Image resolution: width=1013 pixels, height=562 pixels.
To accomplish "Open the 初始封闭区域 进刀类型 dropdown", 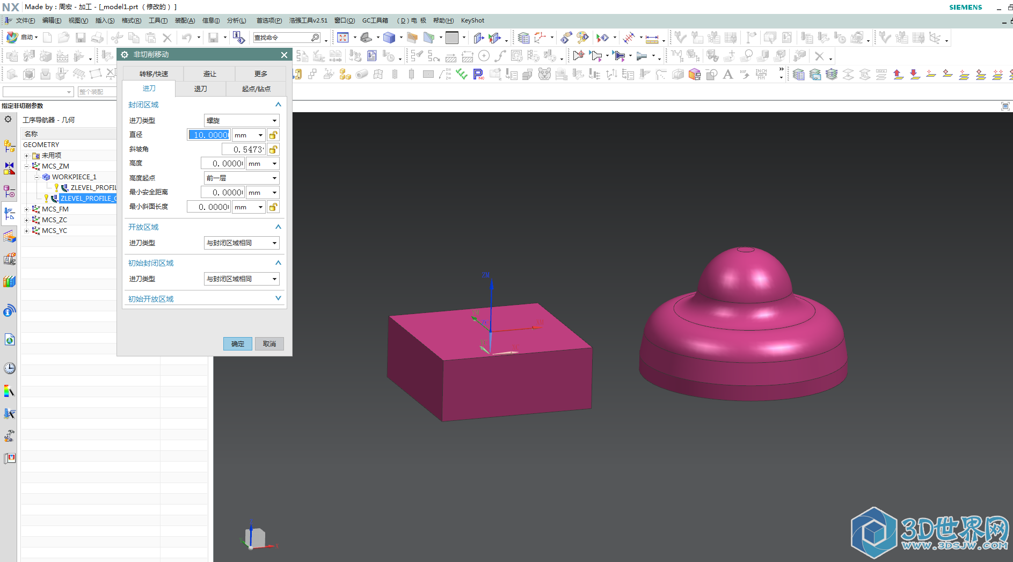I will coord(242,279).
